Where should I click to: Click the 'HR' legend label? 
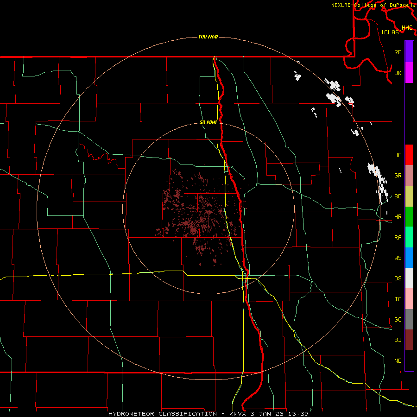pos(398,217)
